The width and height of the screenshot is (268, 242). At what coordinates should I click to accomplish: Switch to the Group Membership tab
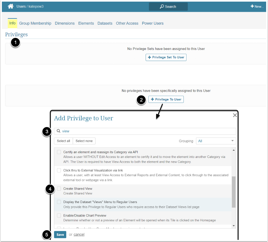[35, 23]
